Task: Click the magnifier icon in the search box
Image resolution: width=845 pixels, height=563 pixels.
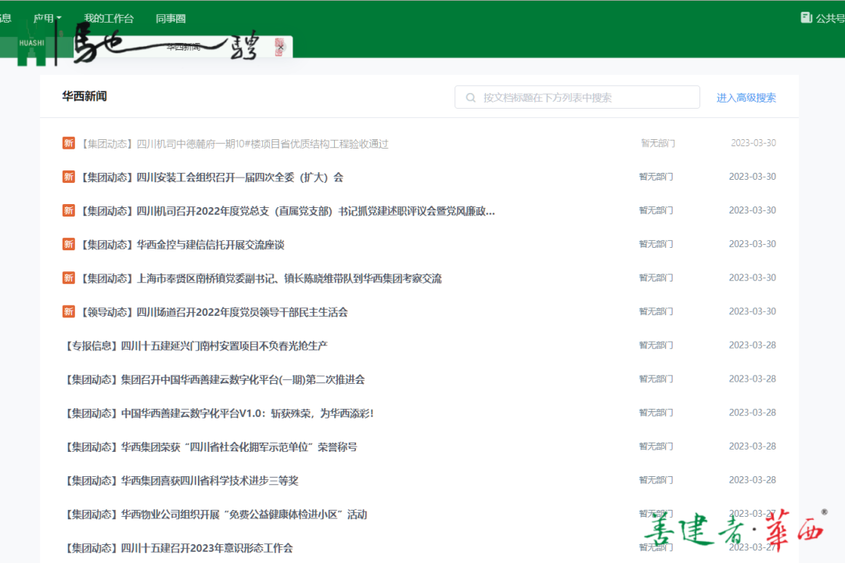Action: (470, 98)
